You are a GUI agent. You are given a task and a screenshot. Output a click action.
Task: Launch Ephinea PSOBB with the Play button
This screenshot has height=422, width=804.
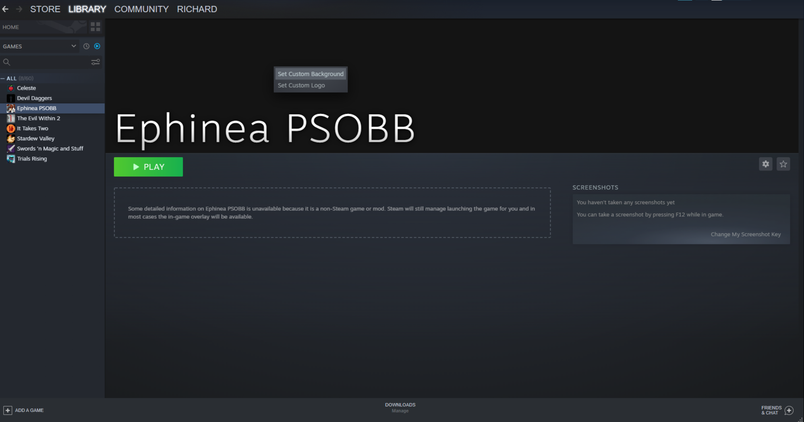point(148,167)
